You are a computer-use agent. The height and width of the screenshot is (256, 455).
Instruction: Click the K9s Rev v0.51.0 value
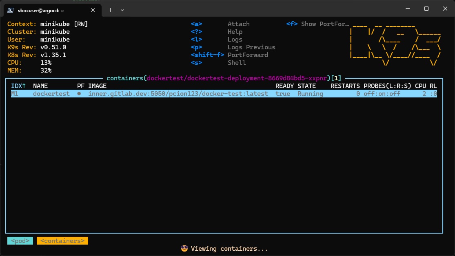pyautogui.click(x=53, y=47)
